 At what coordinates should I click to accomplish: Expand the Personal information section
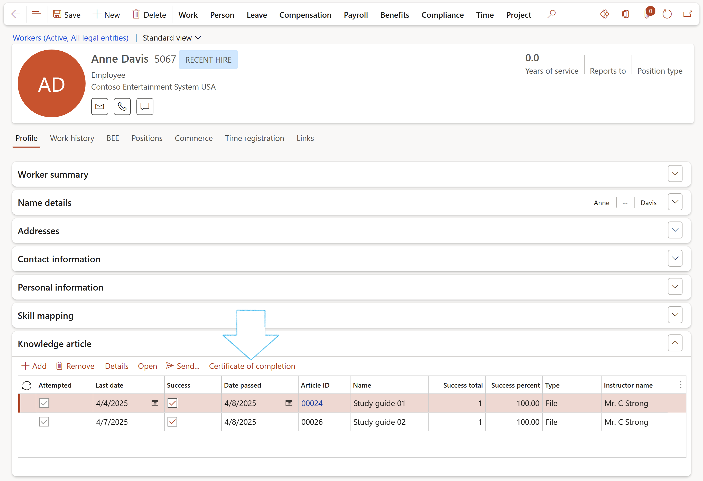tap(675, 287)
